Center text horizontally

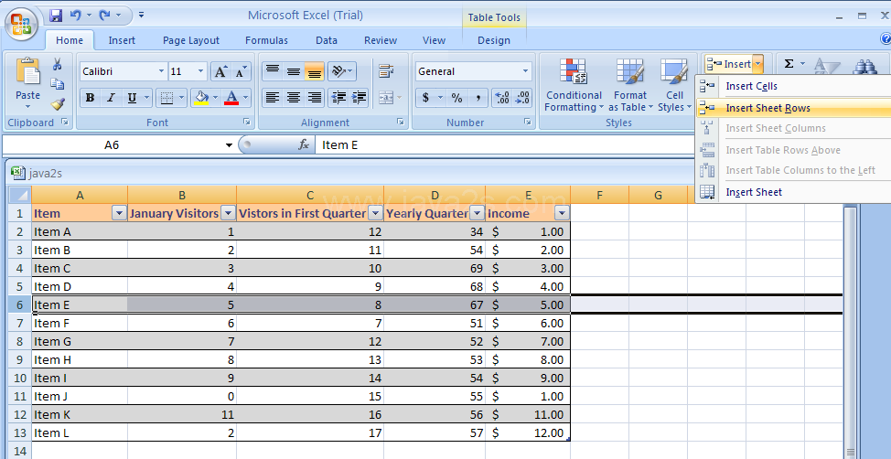click(x=294, y=98)
